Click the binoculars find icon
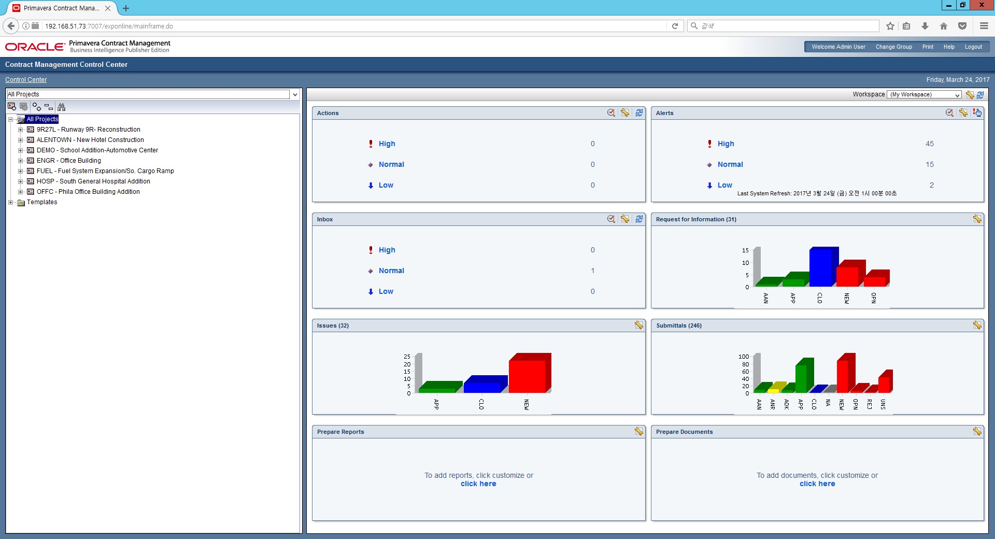Screen dimensions: 995x539 click(62, 107)
